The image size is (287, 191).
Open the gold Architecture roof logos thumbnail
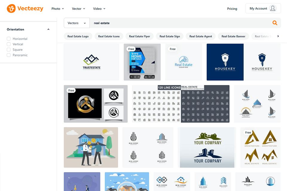pos(260,147)
